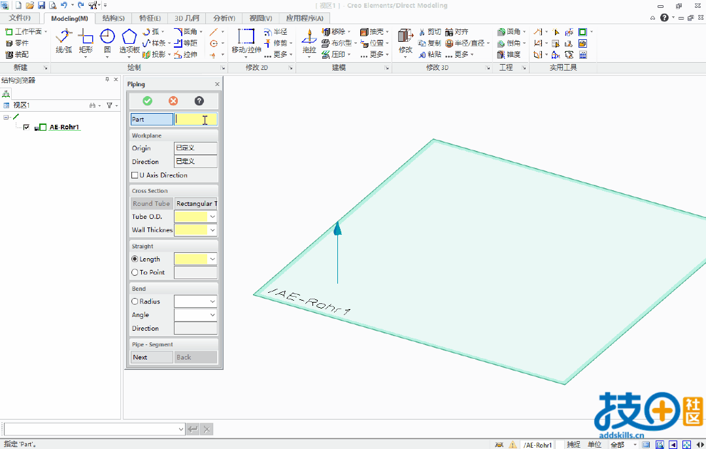Select the Bend Radius radio button
The height and width of the screenshot is (449, 706).
coord(135,301)
